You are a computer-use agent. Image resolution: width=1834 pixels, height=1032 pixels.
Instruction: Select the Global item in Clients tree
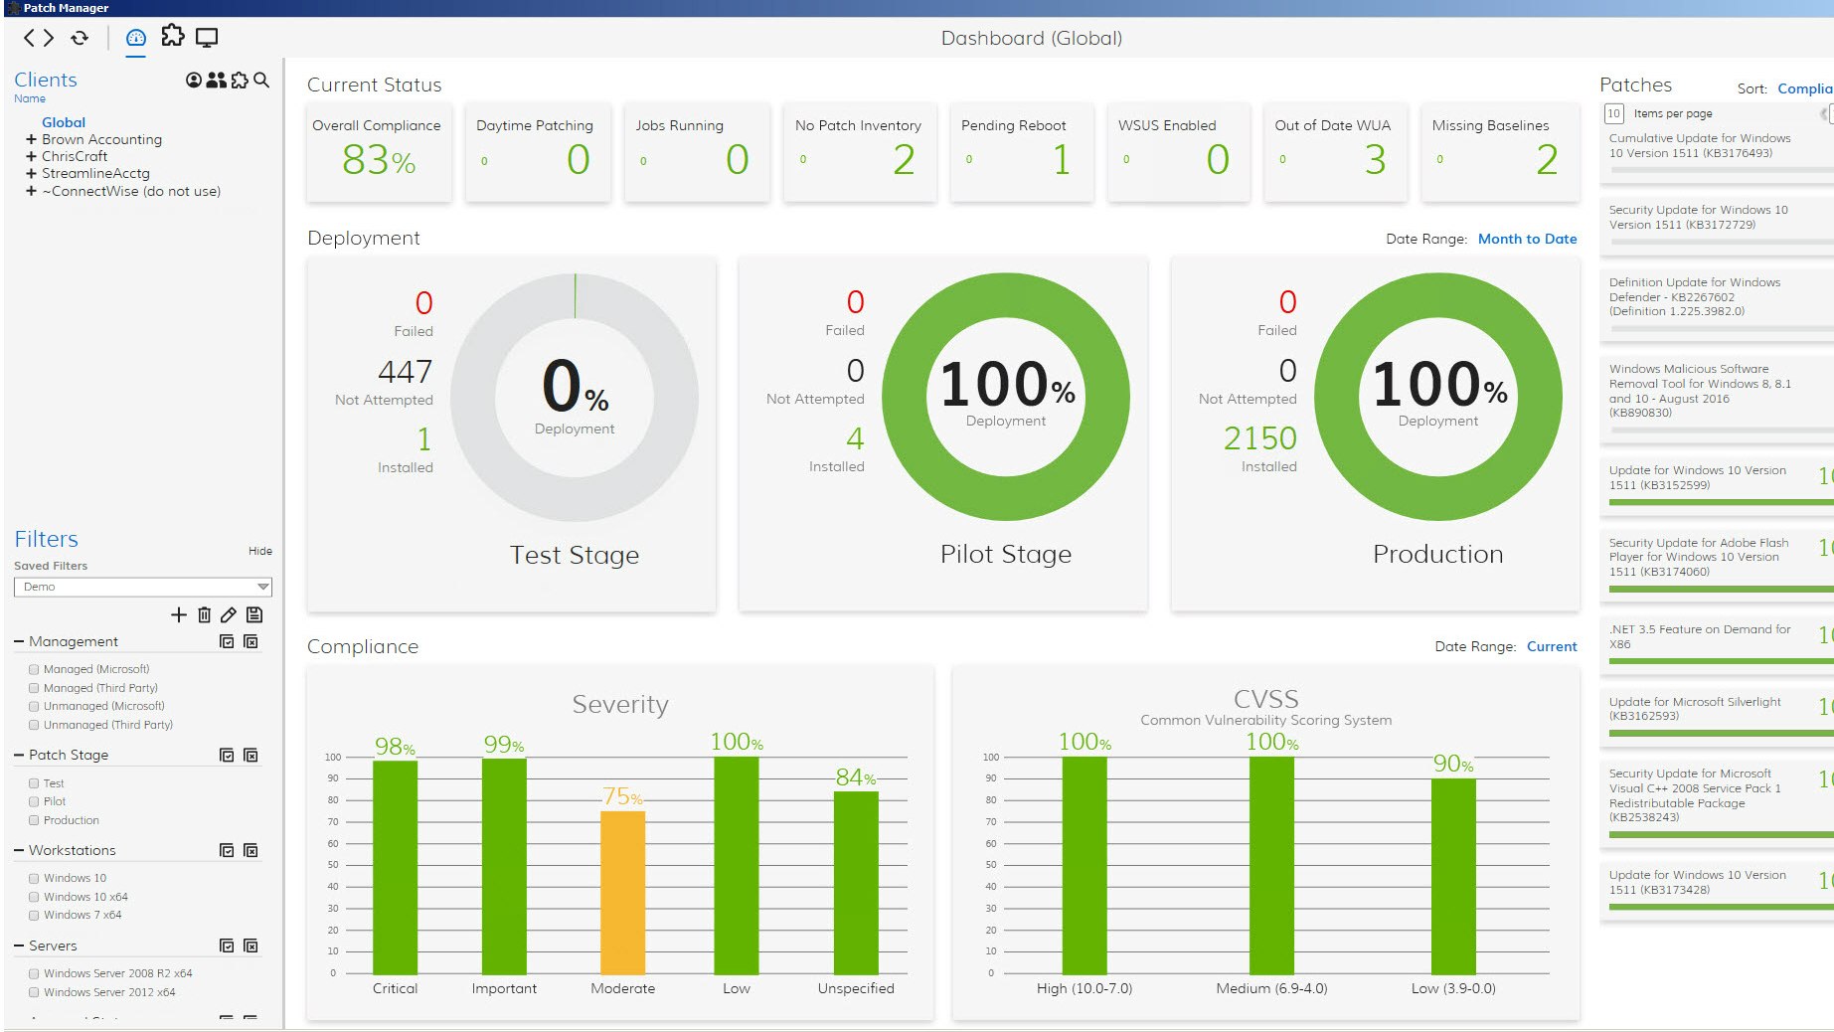[x=64, y=122]
